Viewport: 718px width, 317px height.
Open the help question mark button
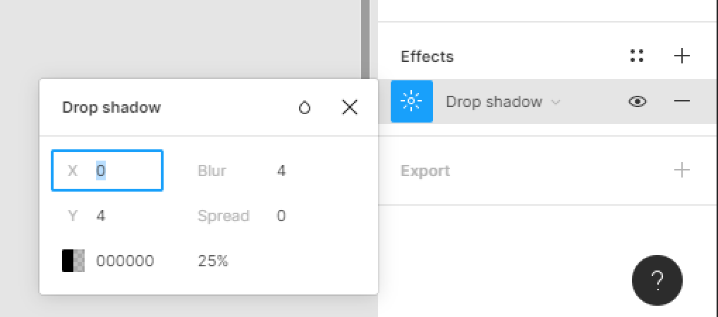(657, 280)
